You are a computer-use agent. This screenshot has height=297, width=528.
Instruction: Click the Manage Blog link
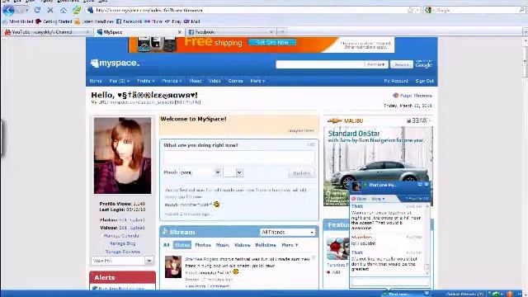click(x=122, y=243)
